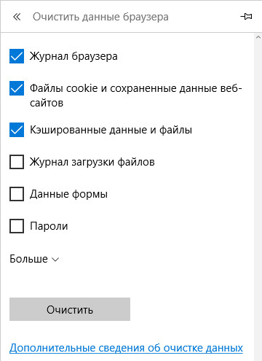Click the chevron arrow beside Больше
262x361 pixels.
coord(55,260)
